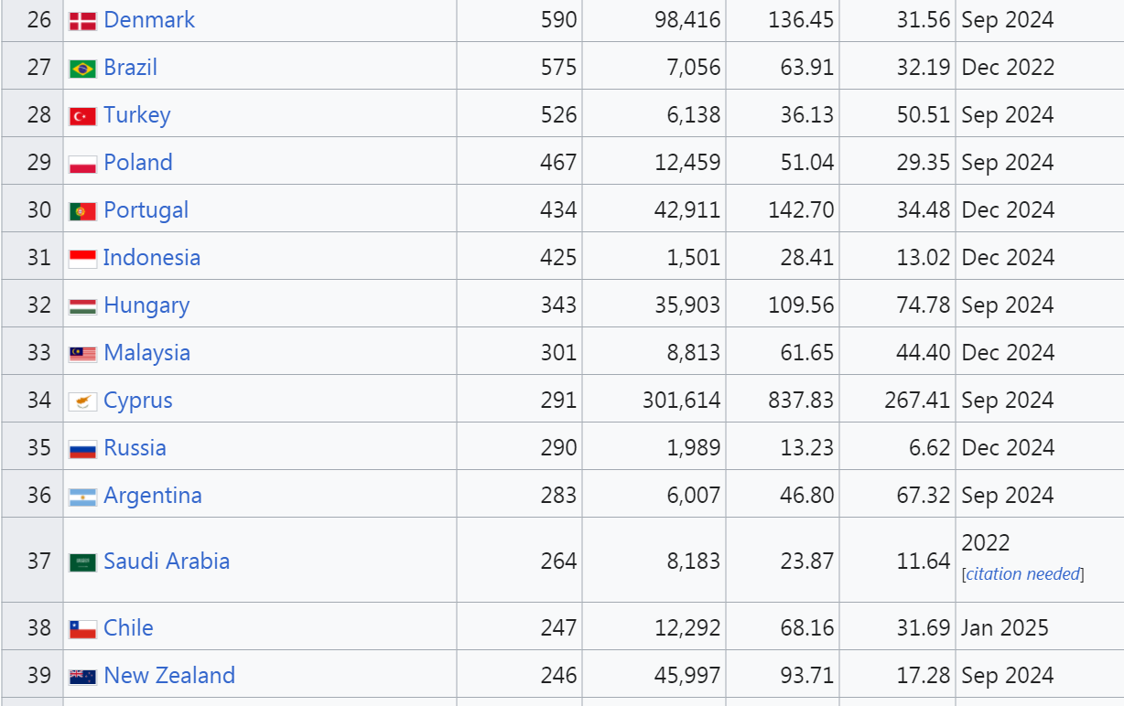Follow the New Zealand link
Screen dimensions: 1124x706
[169, 675]
